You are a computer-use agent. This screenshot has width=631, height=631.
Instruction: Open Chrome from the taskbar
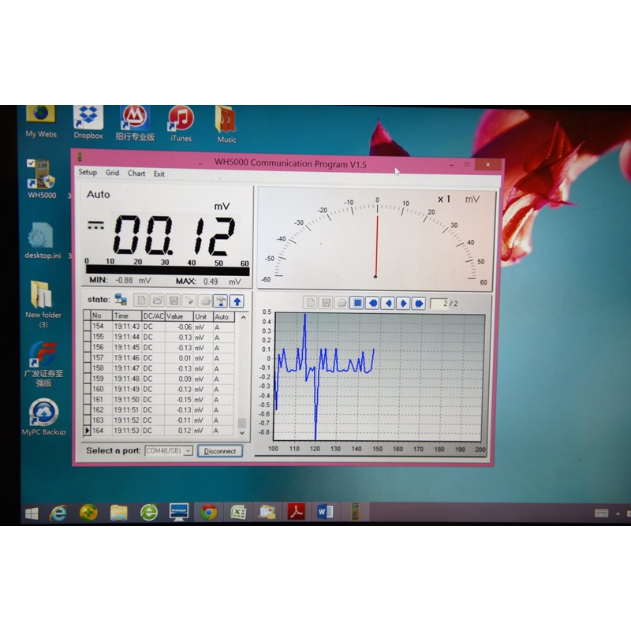(x=208, y=513)
